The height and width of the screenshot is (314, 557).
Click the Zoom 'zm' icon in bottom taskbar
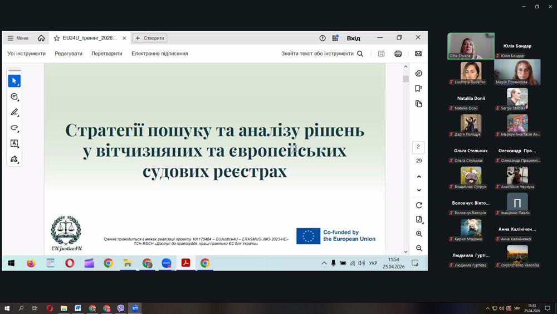point(135,308)
